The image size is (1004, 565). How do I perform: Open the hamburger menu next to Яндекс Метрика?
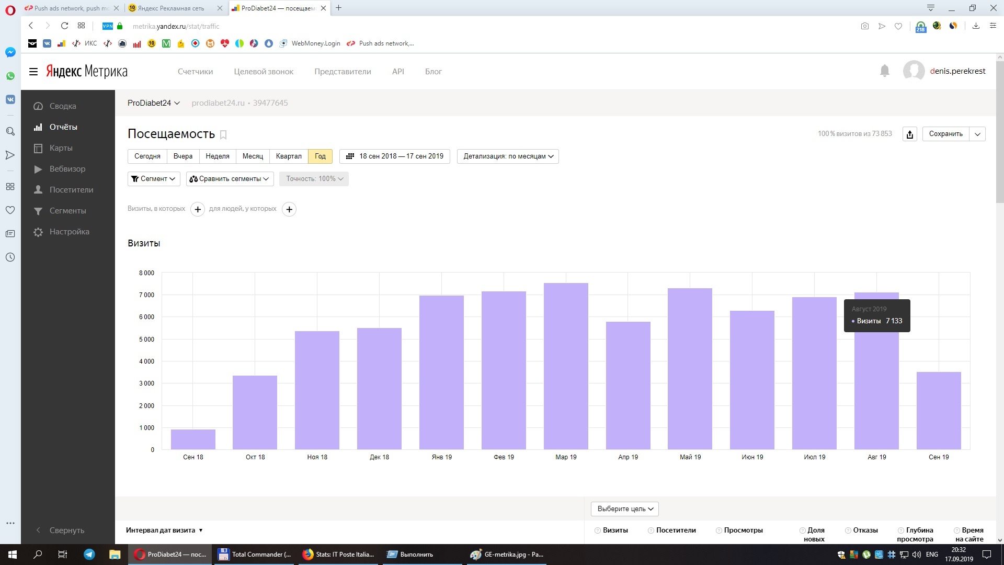pos(33,72)
